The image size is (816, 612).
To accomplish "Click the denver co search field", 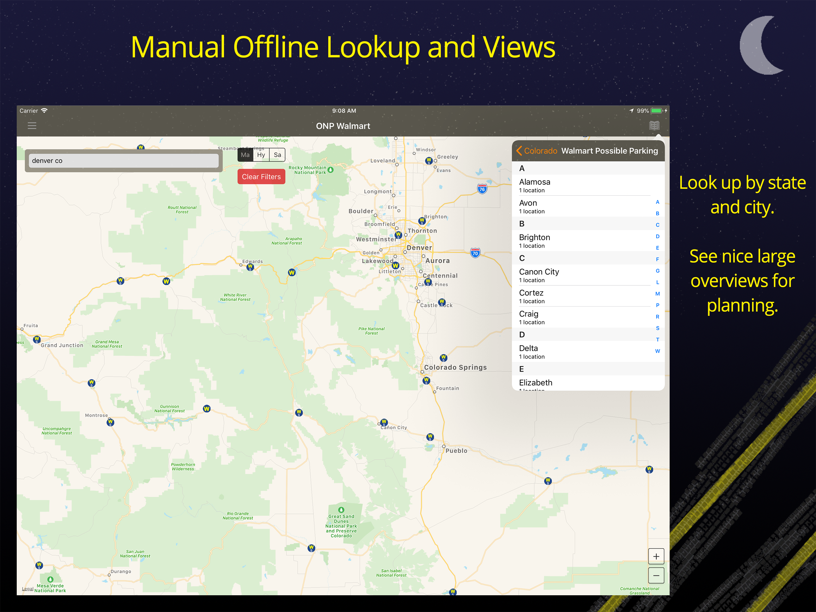I will coord(124,160).
